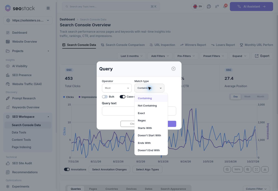The width and height of the screenshot is (278, 191).
Task: Open chart fullscreen expand icon
Action: tap(256, 169)
